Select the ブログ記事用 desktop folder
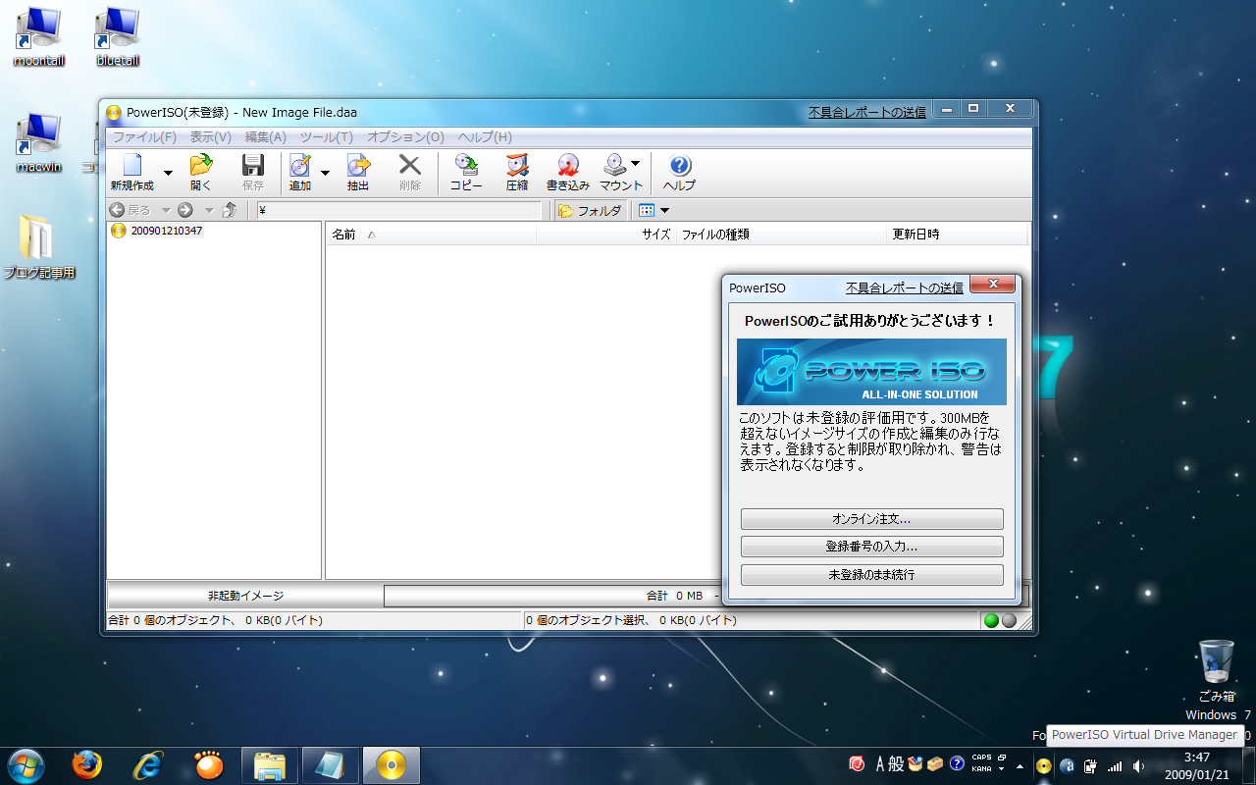 pos(39,247)
